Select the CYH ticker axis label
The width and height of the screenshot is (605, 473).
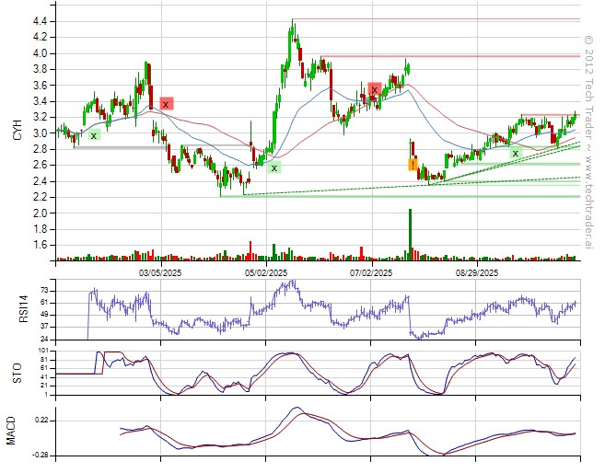[16, 133]
